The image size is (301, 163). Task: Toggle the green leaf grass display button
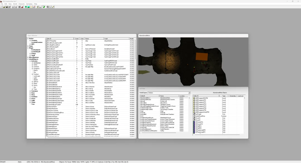point(44,7)
